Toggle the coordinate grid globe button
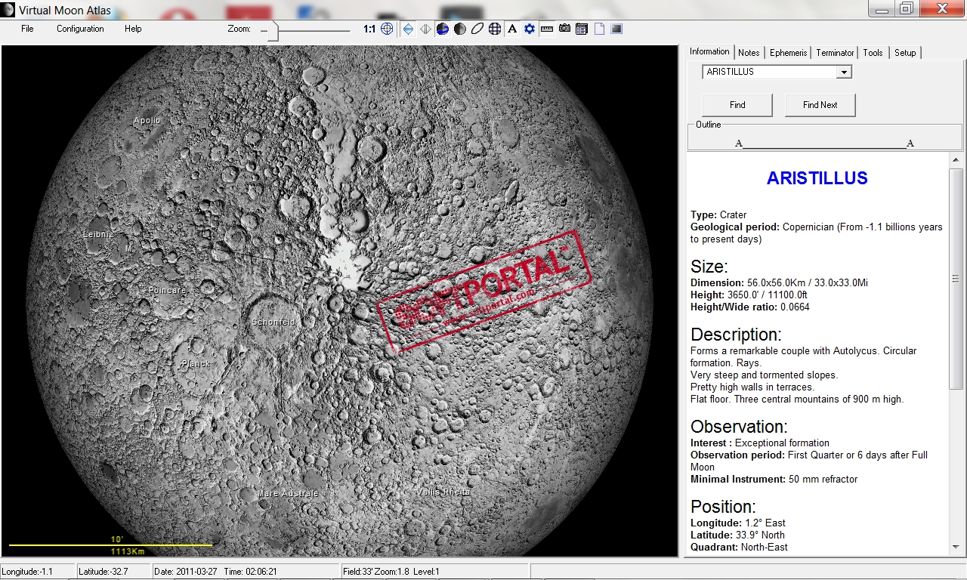 (x=495, y=29)
